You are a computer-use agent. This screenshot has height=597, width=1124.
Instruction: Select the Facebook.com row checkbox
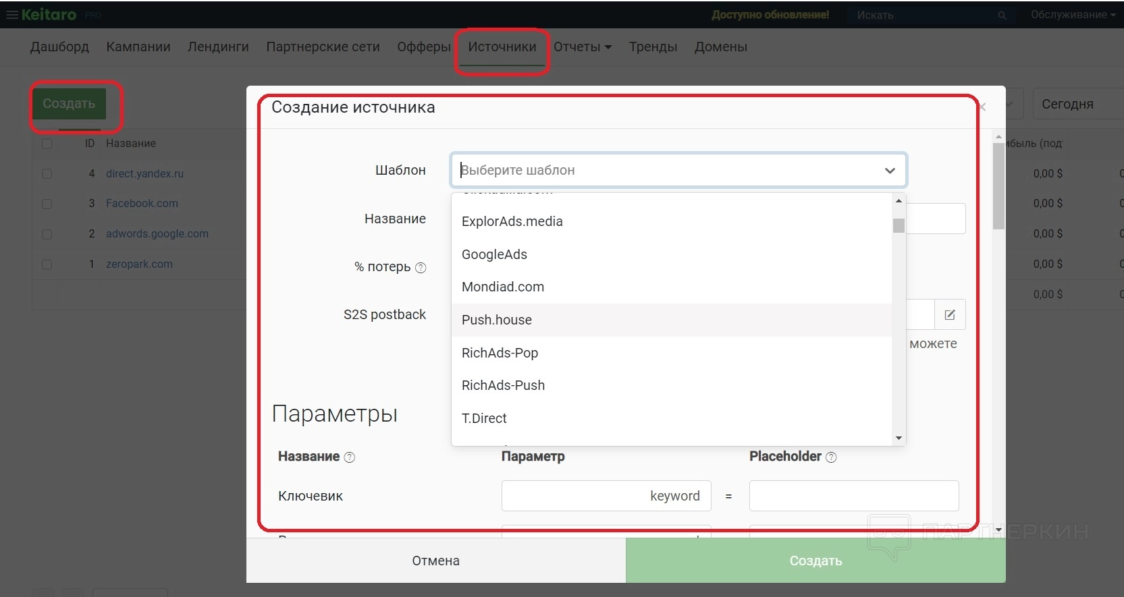[x=47, y=204]
